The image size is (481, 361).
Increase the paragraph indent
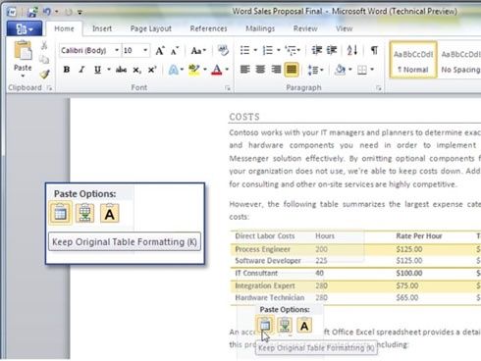pos(332,50)
